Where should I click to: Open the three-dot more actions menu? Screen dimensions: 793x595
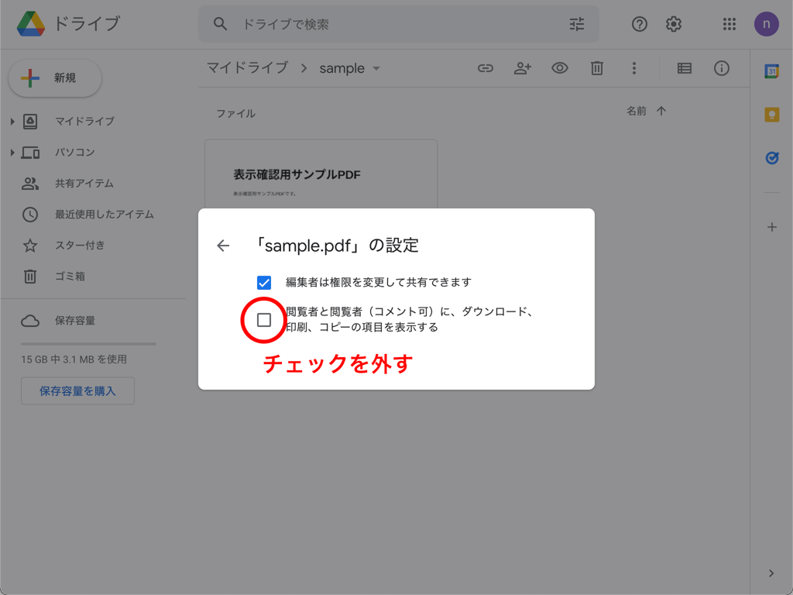pyautogui.click(x=634, y=68)
